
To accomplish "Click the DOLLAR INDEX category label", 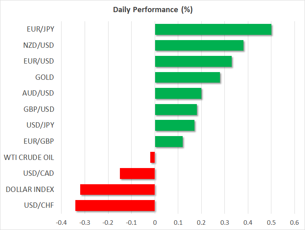I will (30, 190).
